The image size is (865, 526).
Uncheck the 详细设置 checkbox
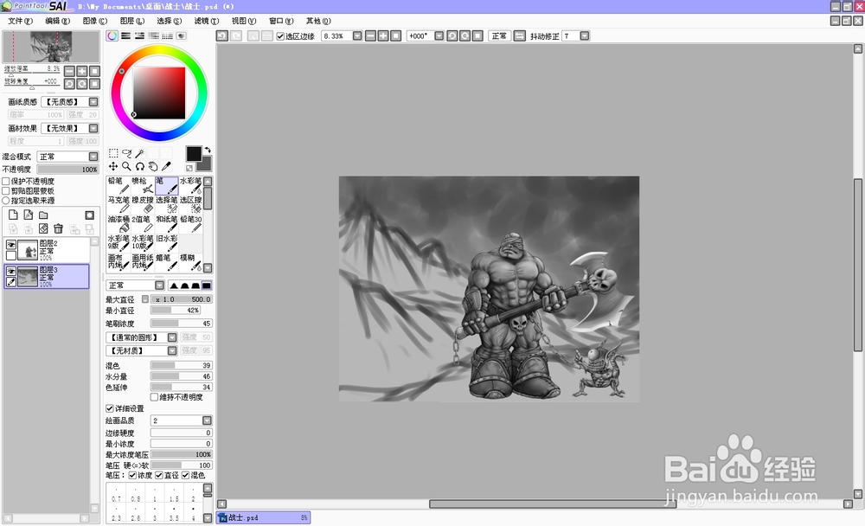coord(110,408)
